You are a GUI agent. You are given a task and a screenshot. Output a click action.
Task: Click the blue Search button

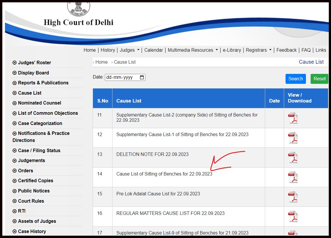click(x=295, y=79)
